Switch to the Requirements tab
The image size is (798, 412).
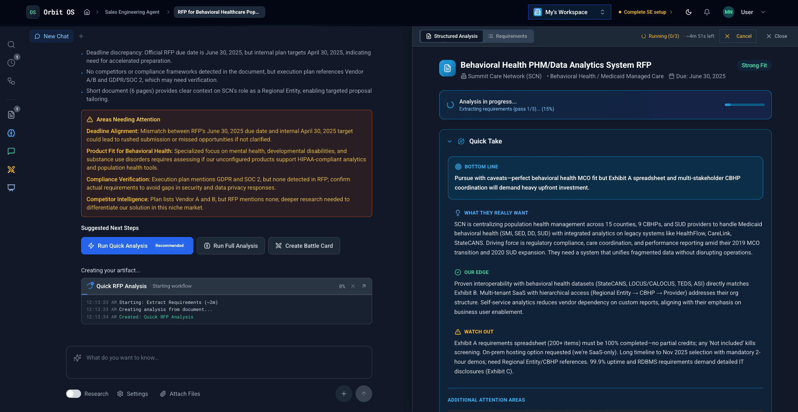[x=508, y=36]
